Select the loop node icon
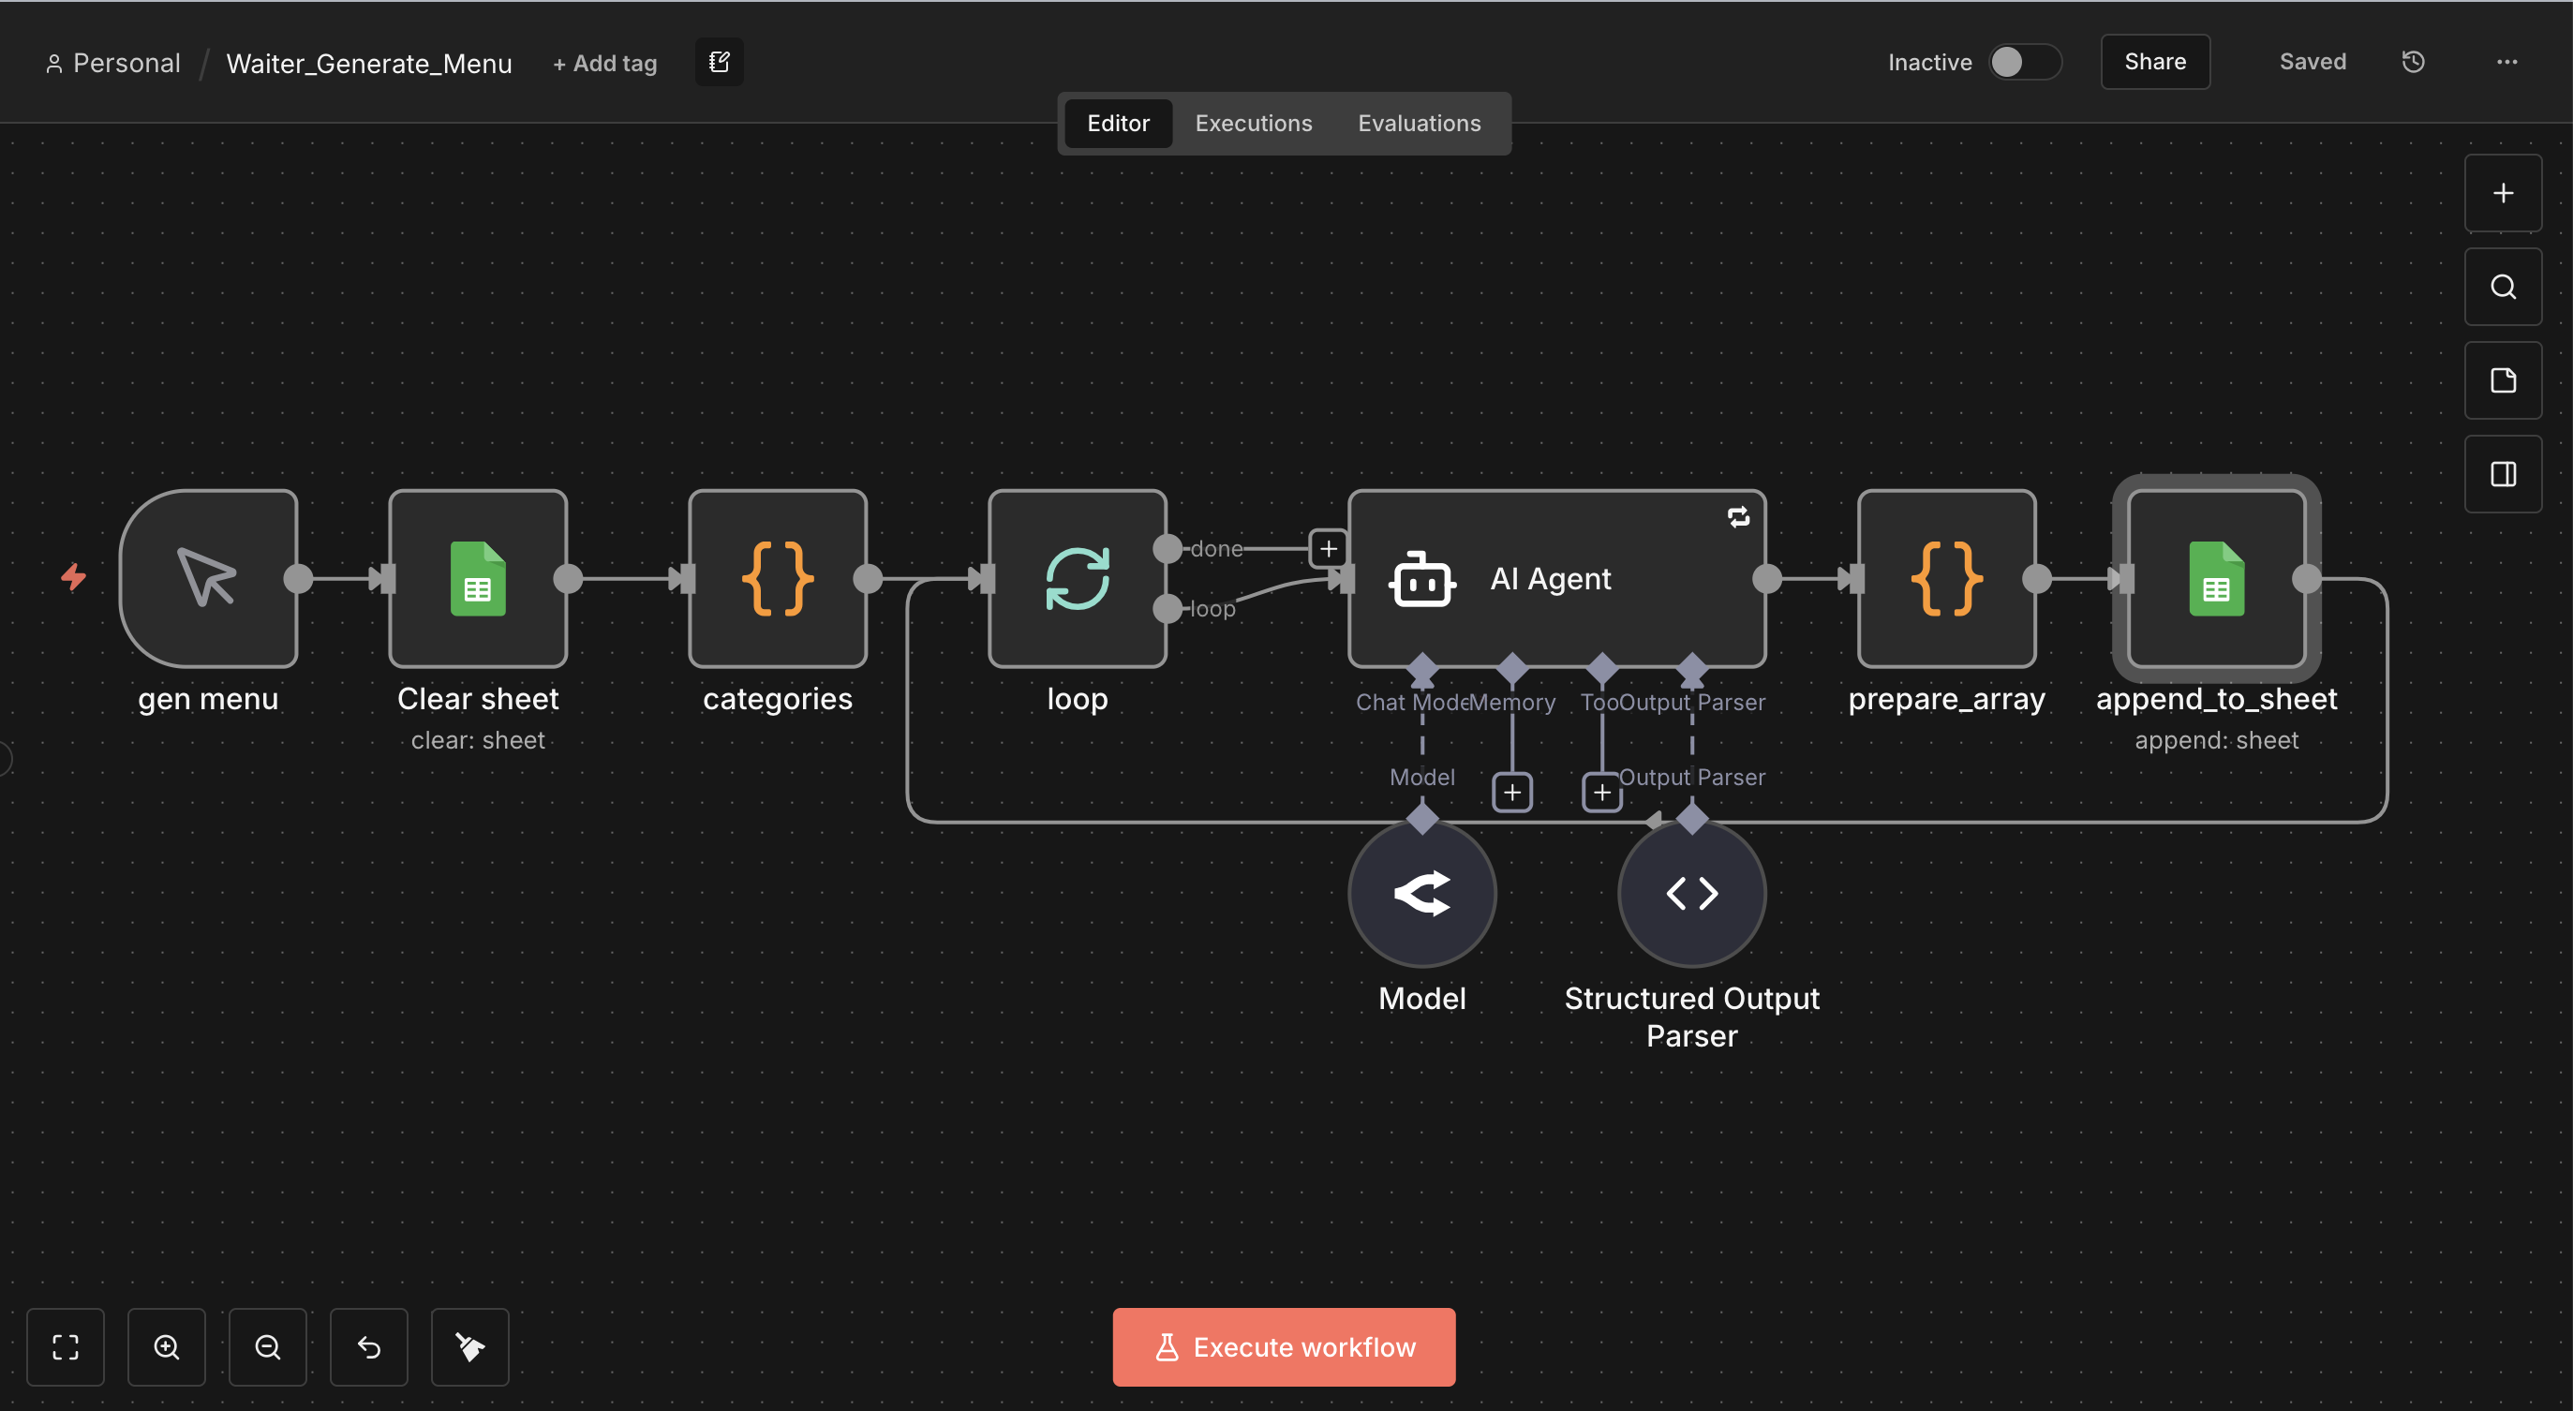Image resolution: width=2573 pixels, height=1411 pixels. [1077, 578]
